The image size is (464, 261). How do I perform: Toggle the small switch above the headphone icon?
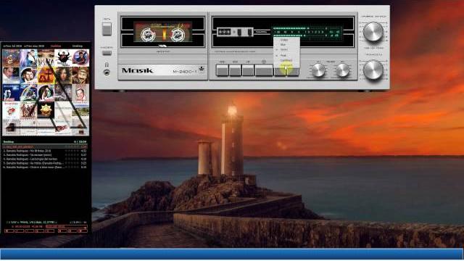(x=107, y=53)
